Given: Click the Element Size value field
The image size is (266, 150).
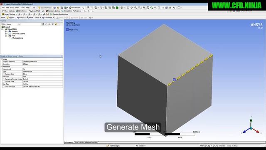Looking at the screenshot, I should [42, 74].
